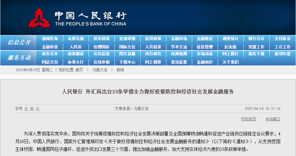
Task: Open 沟通交流 breadcrumb link
Action: point(100,70)
